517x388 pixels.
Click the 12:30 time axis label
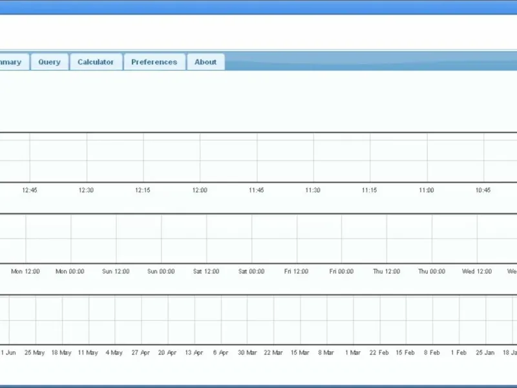click(86, 190)
